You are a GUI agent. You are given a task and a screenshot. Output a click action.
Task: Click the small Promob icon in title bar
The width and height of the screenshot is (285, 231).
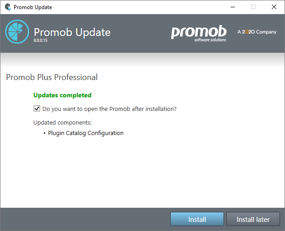click(8, 7)
